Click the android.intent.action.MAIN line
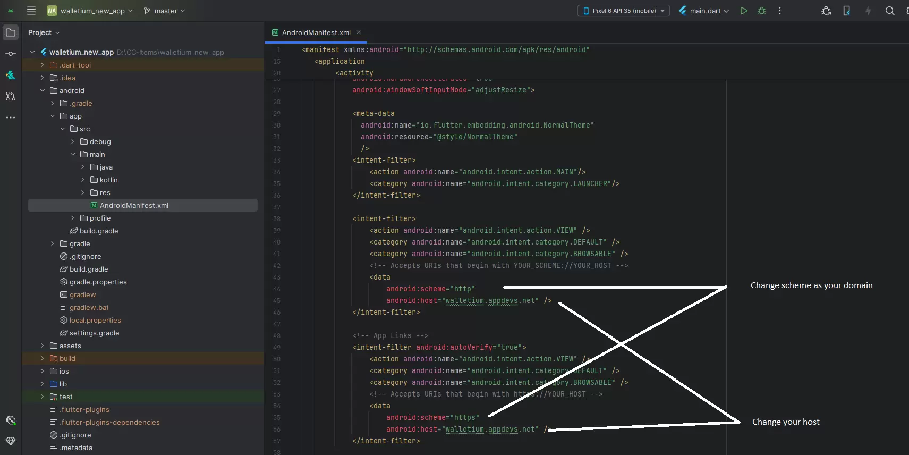 click(x=477, y=172)
